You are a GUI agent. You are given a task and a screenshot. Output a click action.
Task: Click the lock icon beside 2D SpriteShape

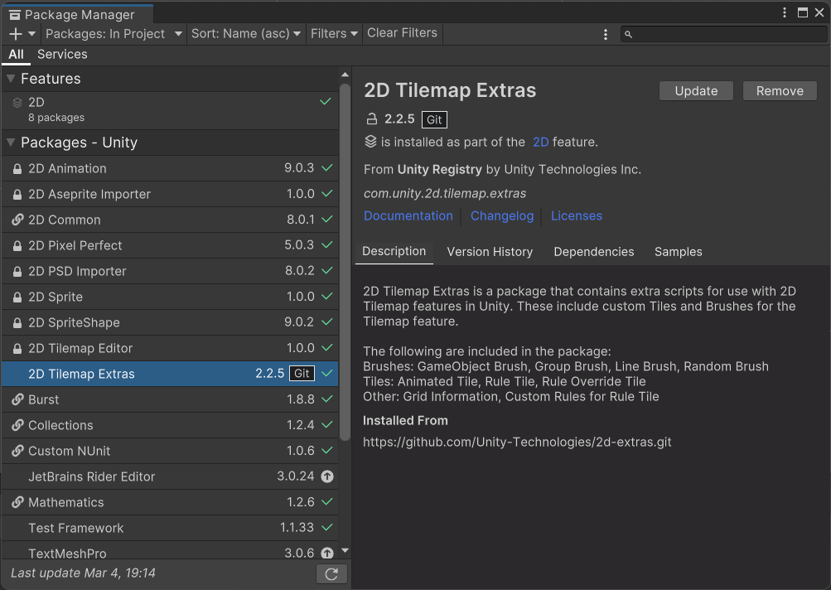(x=17, y=323)
